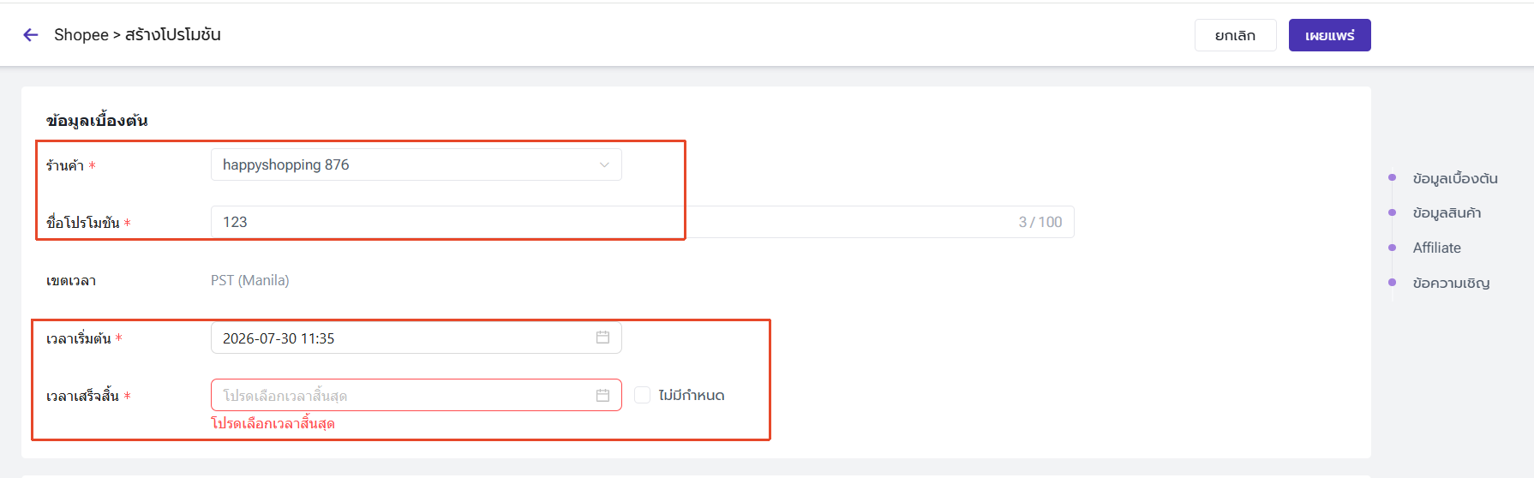Tick the ไม่มีกำหนด checkbox
1534x478 pixels.
coord(642,395)
